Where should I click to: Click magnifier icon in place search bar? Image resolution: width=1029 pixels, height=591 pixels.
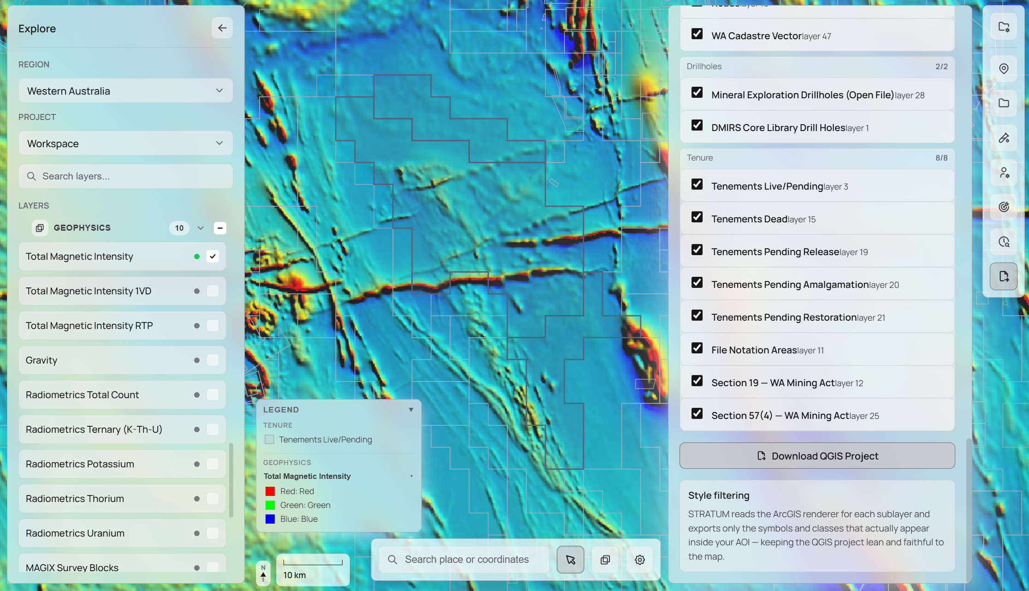[x=392, y=560]
